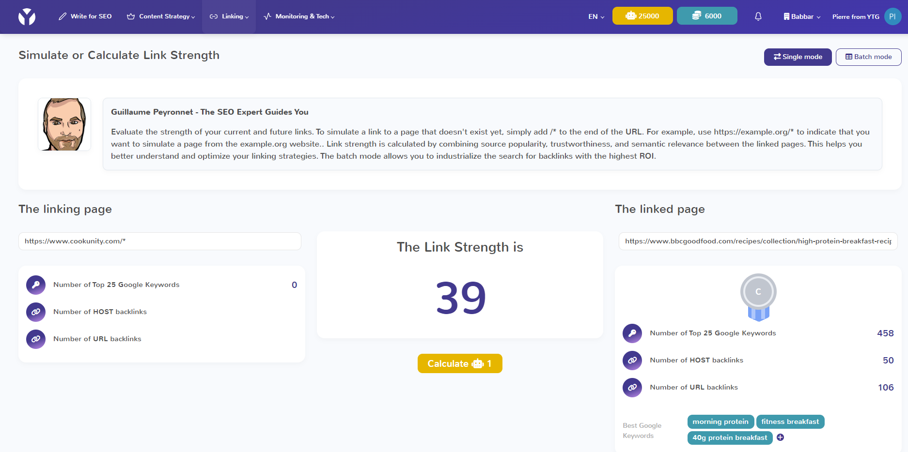Open the notifications bell icon
The height and width of the screenshot is (452, 908).
tap(758, 16)
